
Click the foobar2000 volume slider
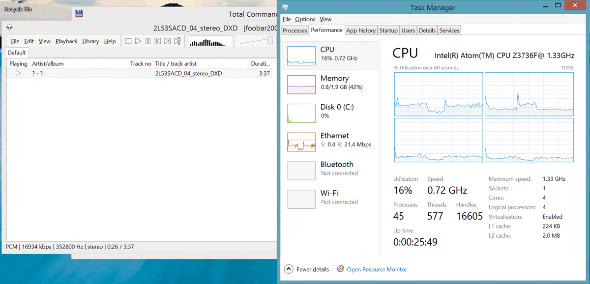256,41
